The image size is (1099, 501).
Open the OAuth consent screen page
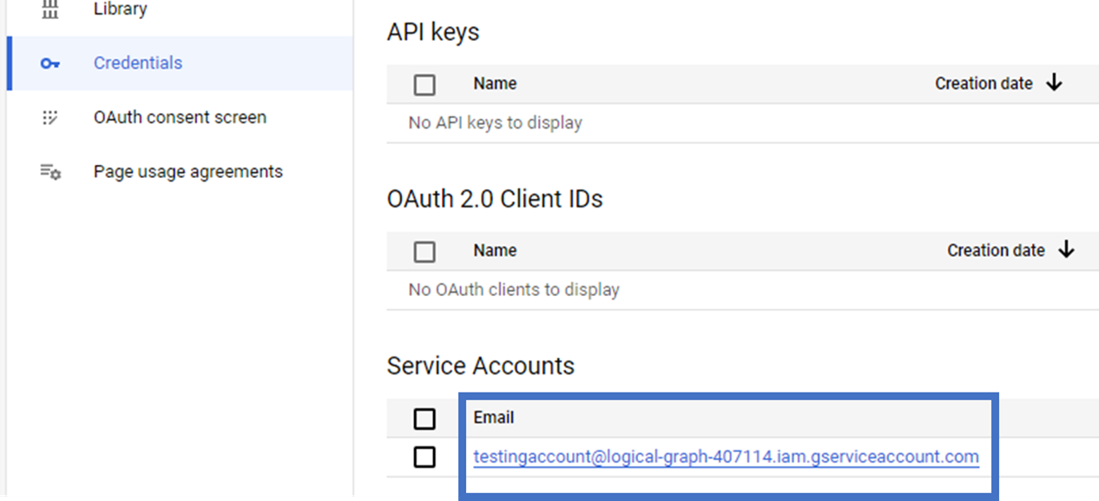[x=180, y=117]
